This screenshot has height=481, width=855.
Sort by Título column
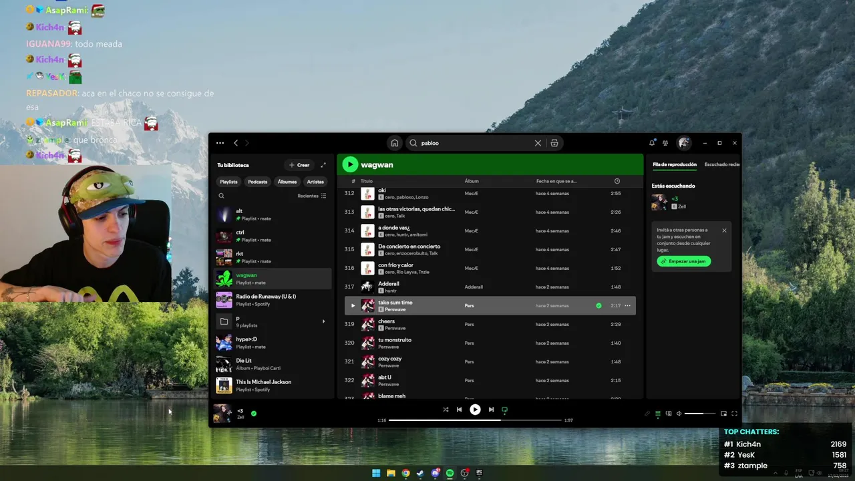(367, 181)
